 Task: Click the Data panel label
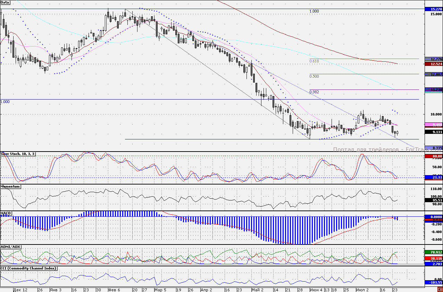pos(5,2)
